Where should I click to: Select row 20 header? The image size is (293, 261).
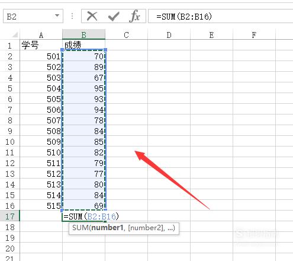(x=9, y=249)
